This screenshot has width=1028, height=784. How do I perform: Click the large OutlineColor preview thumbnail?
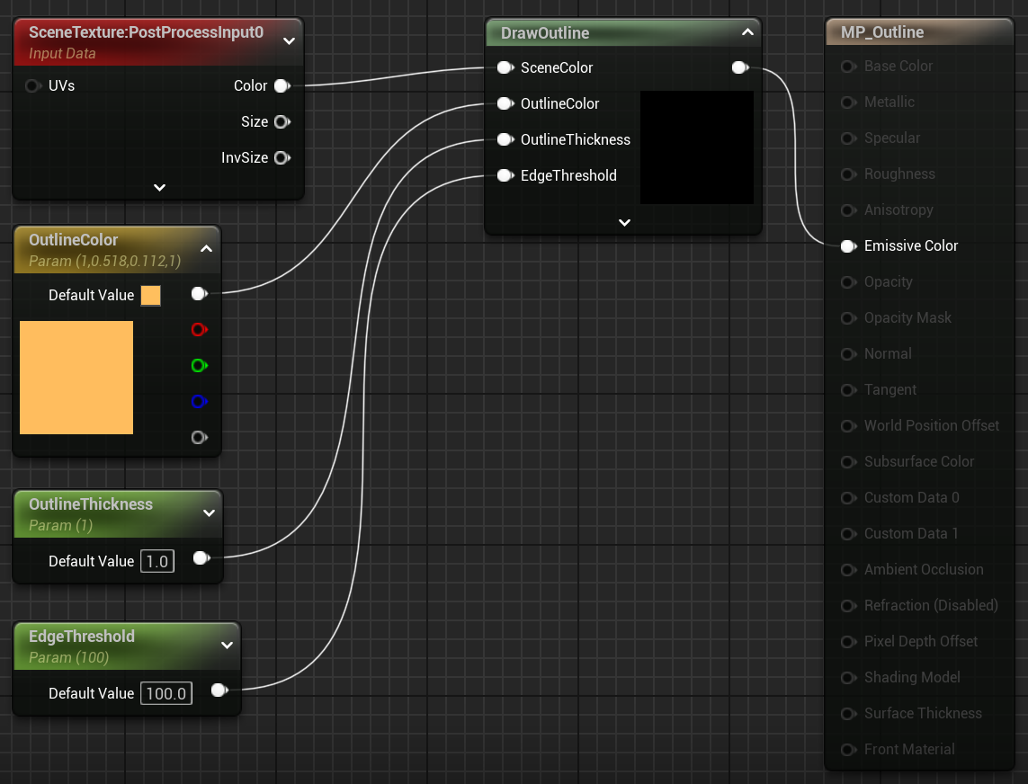pos(76,378)
